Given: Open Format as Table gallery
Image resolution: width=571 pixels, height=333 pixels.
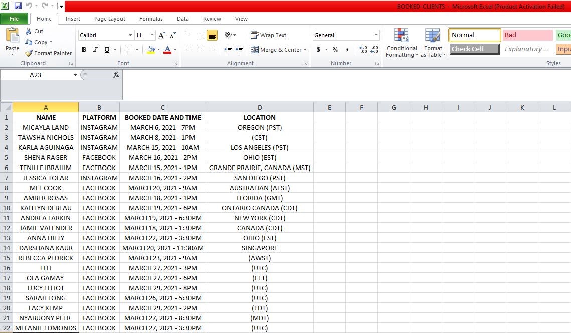Looking at the screenshot, I should [x=433, y=43].
